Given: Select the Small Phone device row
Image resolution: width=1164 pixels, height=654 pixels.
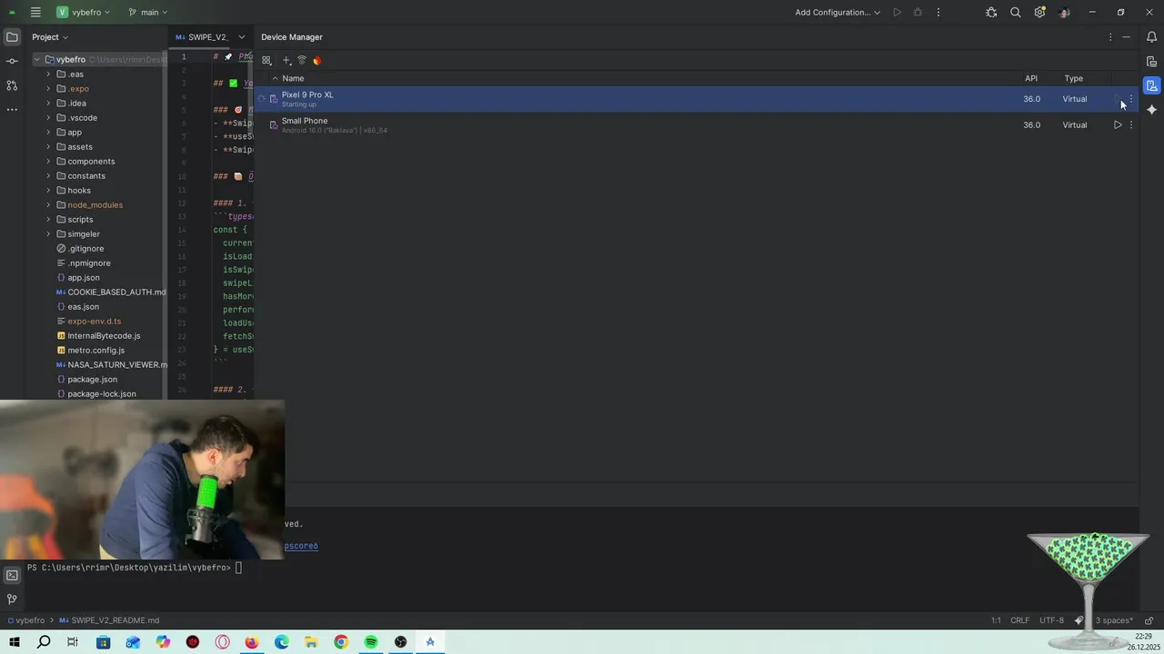Looking at the screenshot, I should coord(697,125).
